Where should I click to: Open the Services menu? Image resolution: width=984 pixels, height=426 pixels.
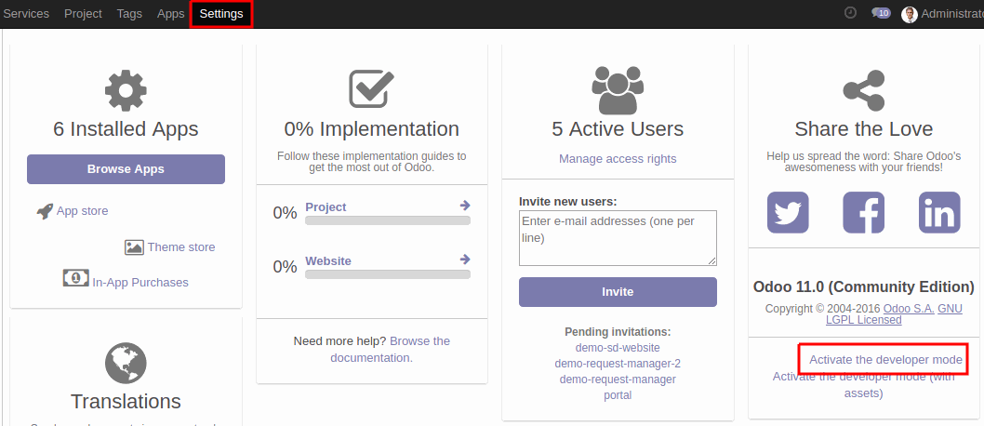pyautogui.click(x=26, y=14)
